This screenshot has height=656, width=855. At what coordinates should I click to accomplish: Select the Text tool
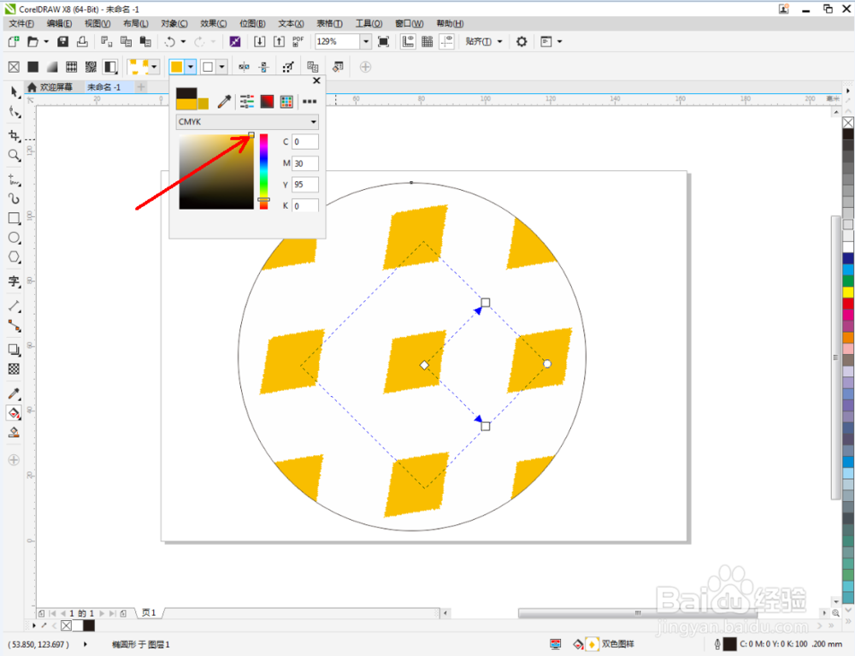click(15, 281)
